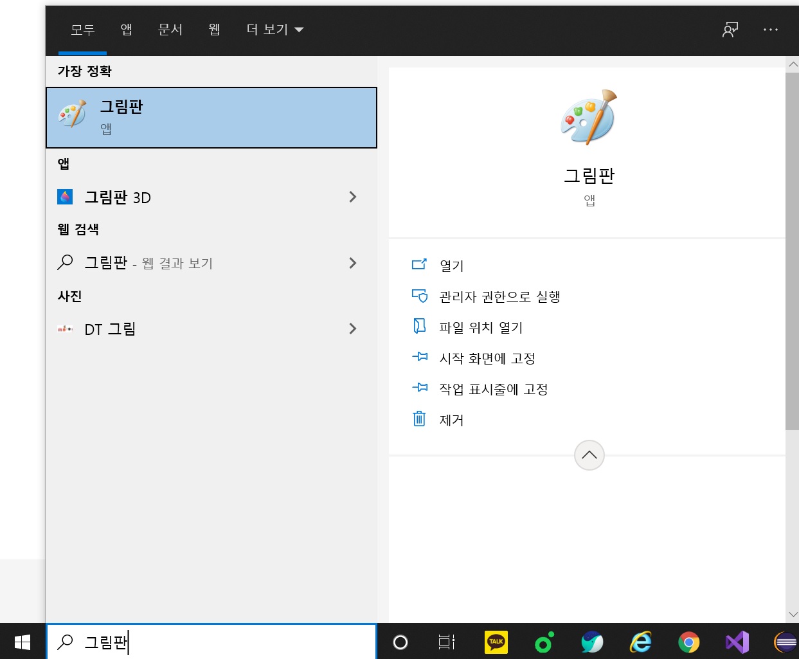Click the preview pane scrollbar up arrow
Image resolution: width=799 pixels, height=659 pixels.
click(x=793, y=64)
